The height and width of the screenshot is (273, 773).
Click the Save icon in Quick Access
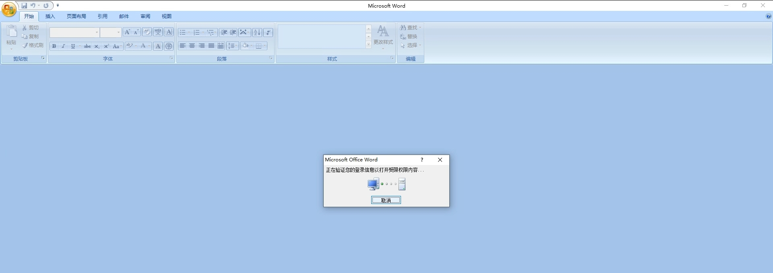24,6
